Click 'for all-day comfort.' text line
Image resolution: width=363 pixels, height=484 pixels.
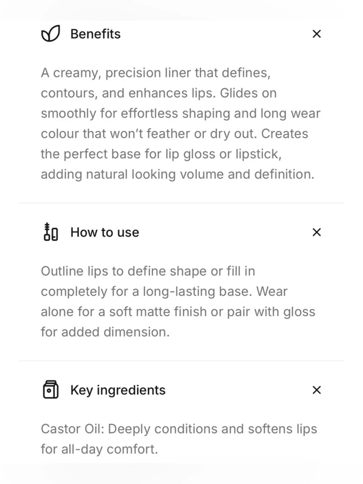pos(99,449)
